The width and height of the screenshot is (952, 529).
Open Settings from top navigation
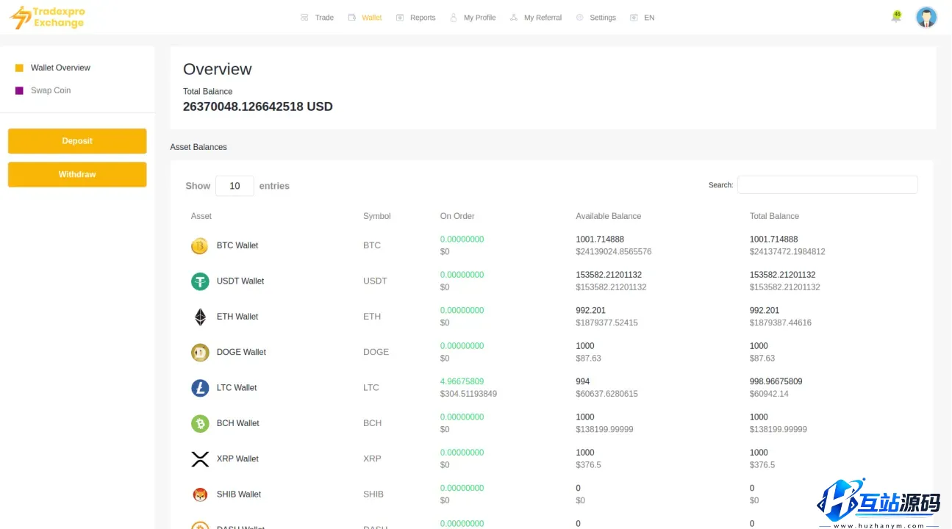tap(603, 18)
